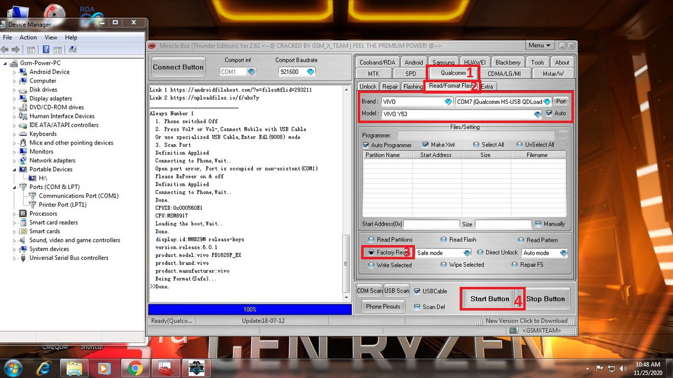673x378 pixels.
Task: Click Show/Hide console tree icon in Device Manager
Action: [x=31, y=49]
